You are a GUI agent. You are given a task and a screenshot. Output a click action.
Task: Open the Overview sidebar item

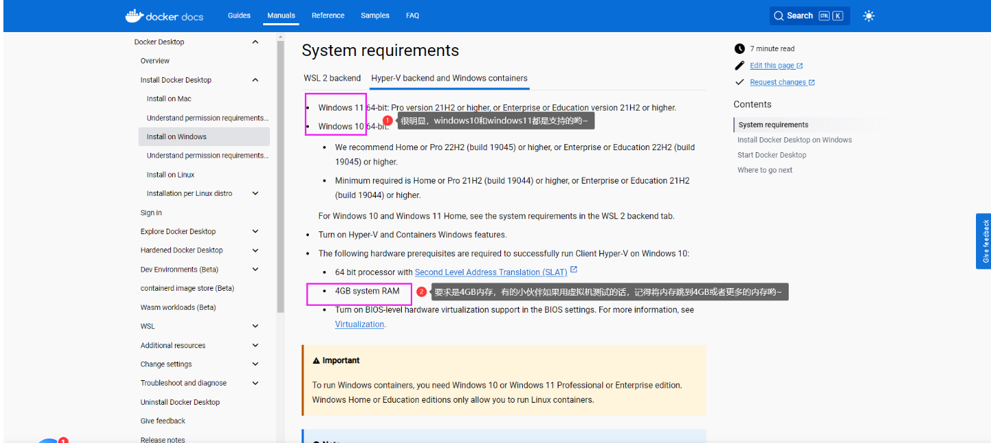[155, 61]
